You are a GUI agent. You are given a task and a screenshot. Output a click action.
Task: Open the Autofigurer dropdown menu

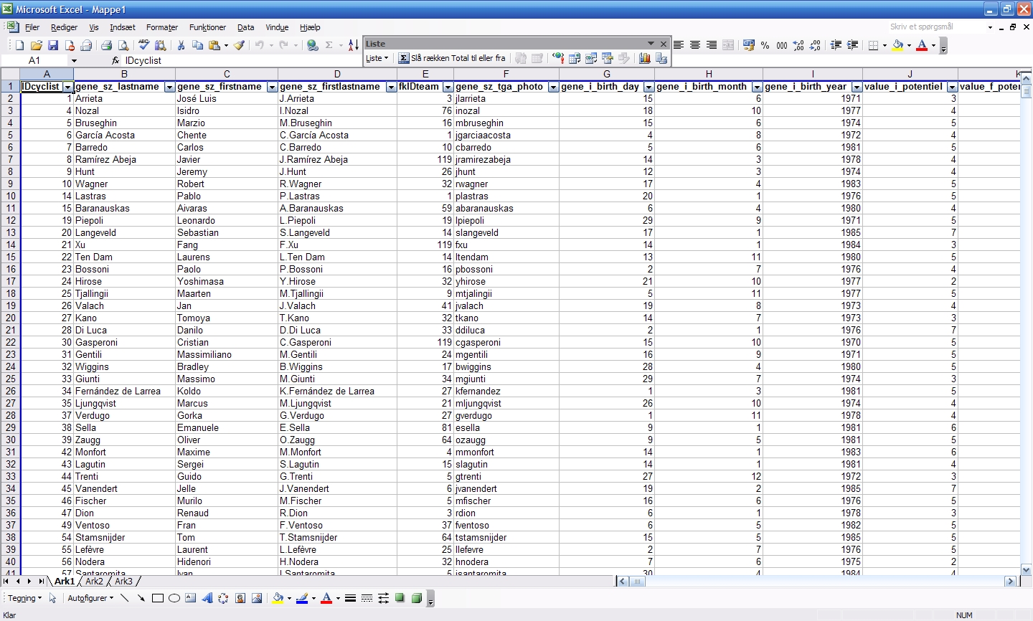click(x=90, y=598)
